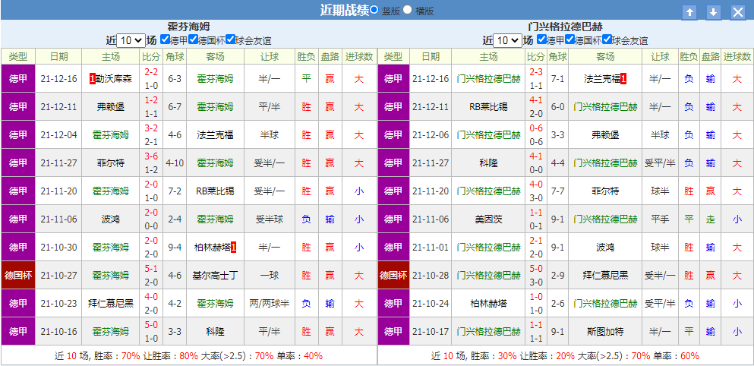Screen dimensions: 754x366
Task: Toggle 德国杯 checkbox under 霍芬海姆
Action: point(194,39)
